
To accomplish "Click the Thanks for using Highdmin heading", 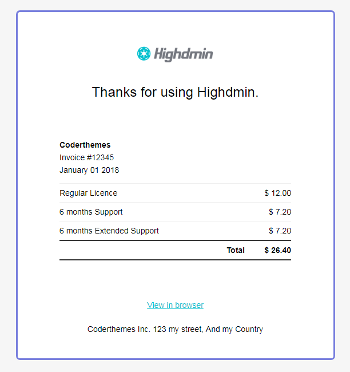I will point(175,92).
